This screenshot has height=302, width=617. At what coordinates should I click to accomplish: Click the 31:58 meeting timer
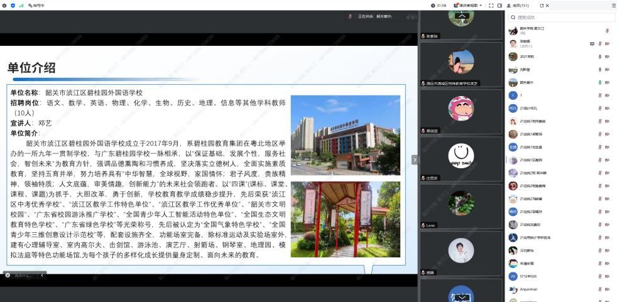point(439,6)
